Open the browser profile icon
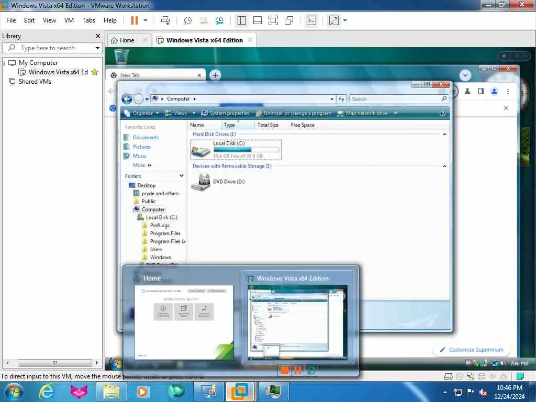The image size is (536, 402). [494, 91]
